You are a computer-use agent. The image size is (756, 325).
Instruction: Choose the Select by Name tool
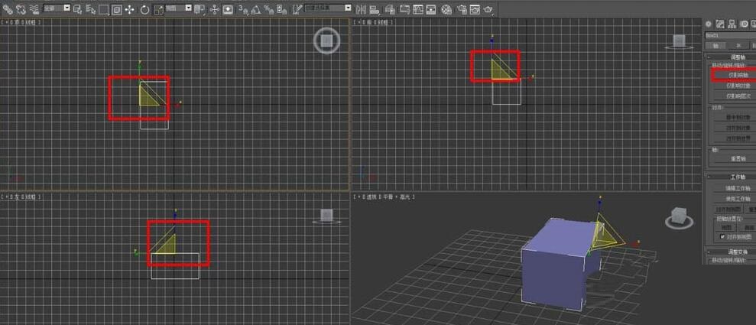90,9
